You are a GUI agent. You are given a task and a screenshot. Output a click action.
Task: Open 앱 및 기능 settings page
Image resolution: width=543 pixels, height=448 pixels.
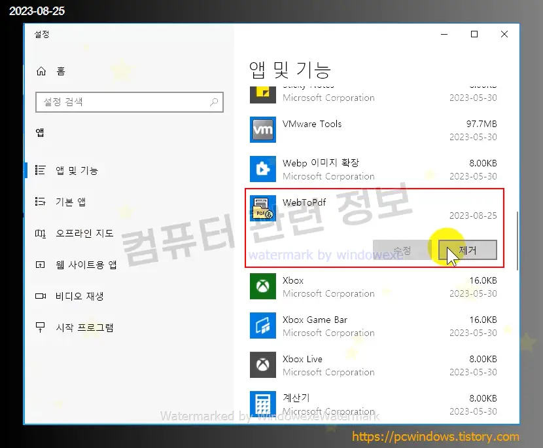77,170
